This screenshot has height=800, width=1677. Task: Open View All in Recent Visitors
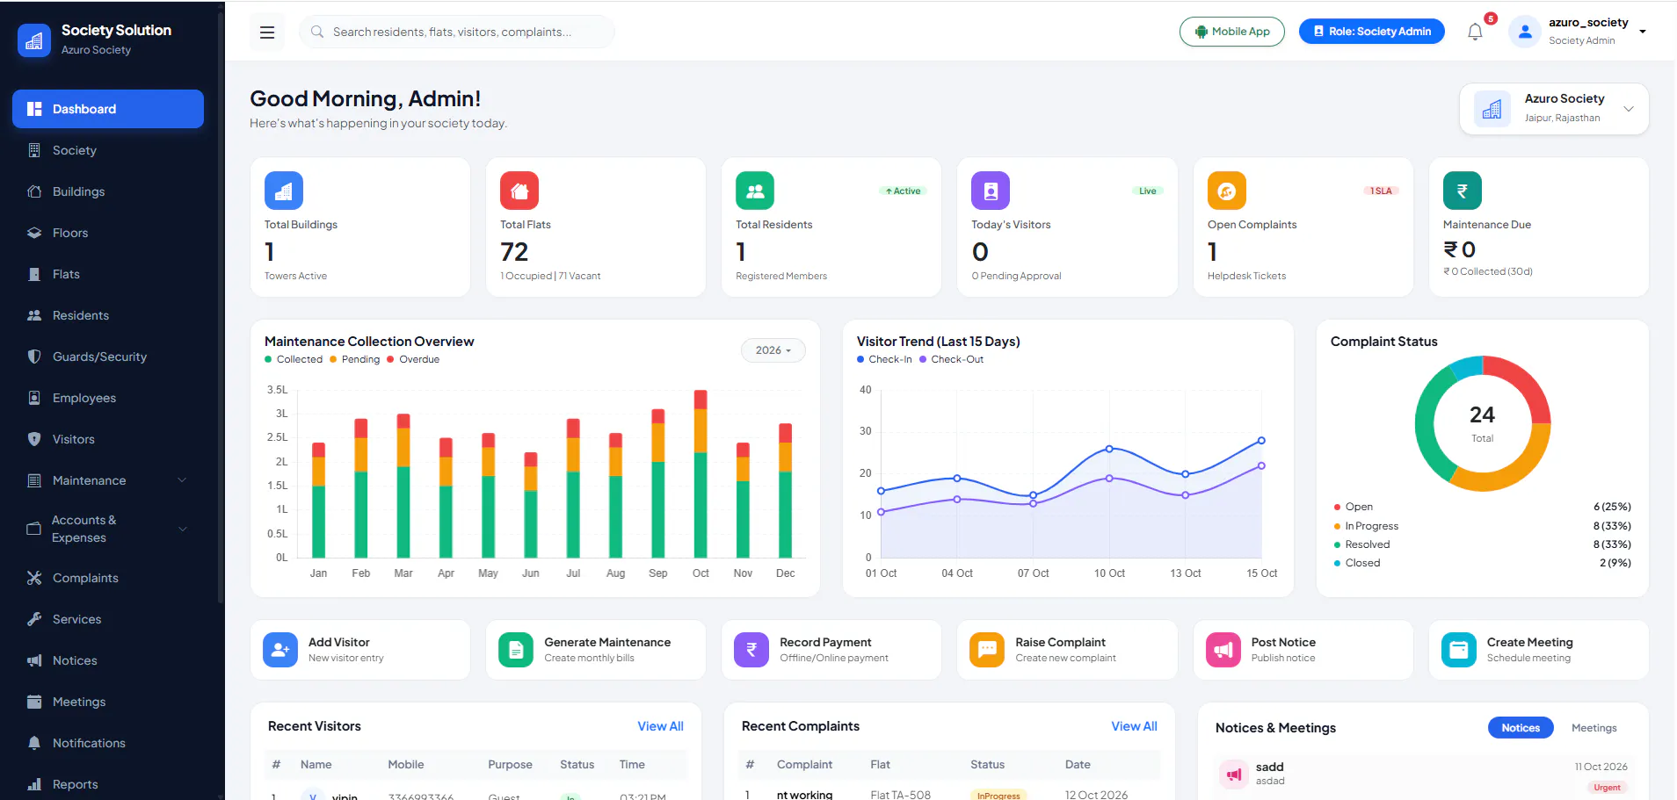660,726
